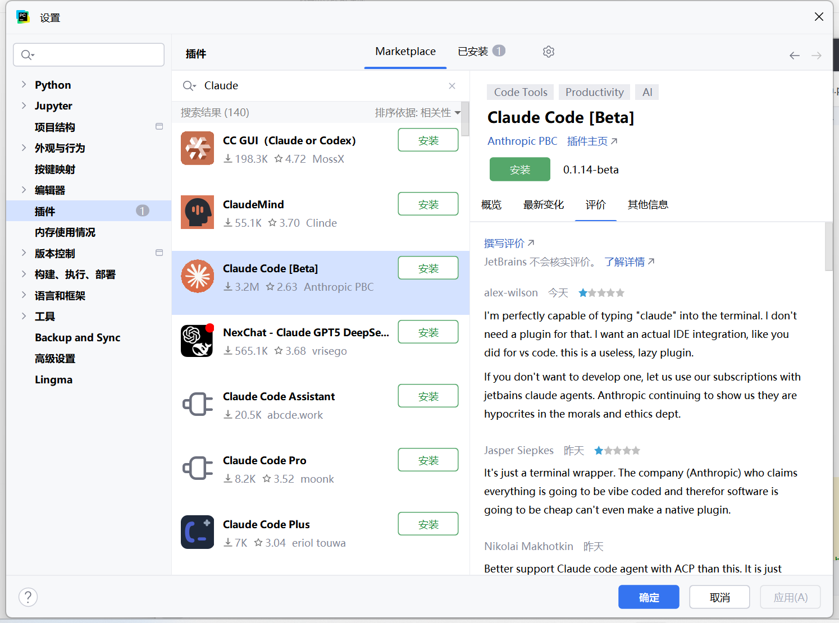Click the plugin list scrollbar
839x623 pixels.
pyautogui.click(x=465, y=119)
